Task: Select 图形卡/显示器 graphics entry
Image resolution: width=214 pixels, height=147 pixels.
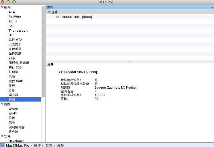Action: click(x=19, y=63)
